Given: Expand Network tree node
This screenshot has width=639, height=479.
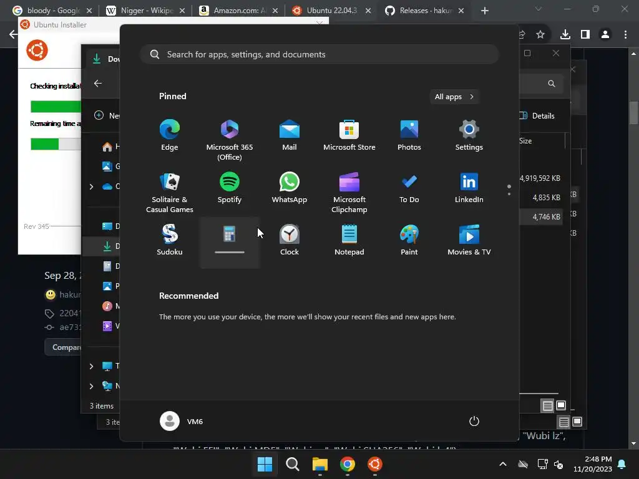Looking at the screenshot, I should click(91, 386).
